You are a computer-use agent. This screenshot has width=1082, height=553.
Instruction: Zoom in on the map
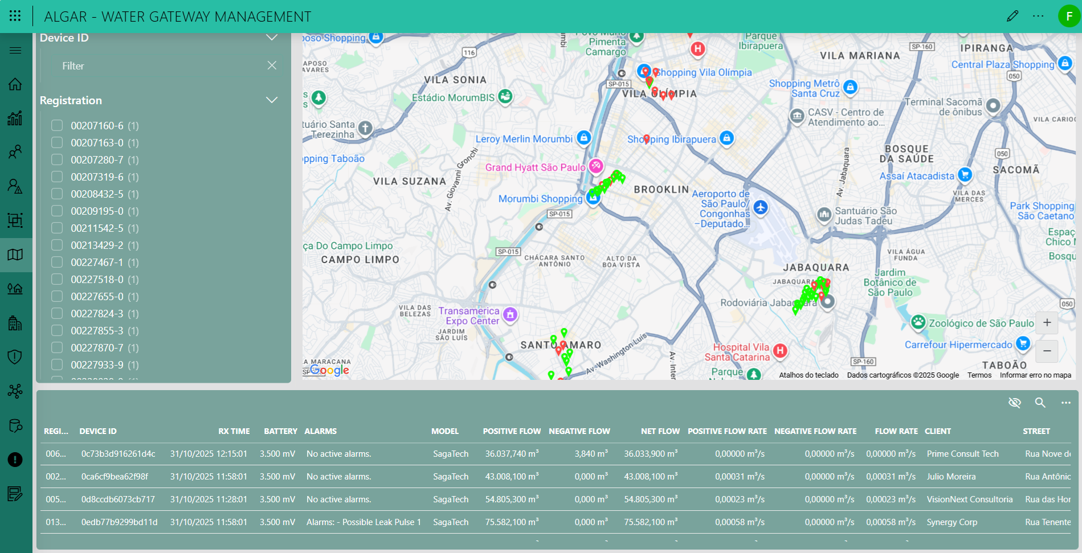(x=1047, y=323)
